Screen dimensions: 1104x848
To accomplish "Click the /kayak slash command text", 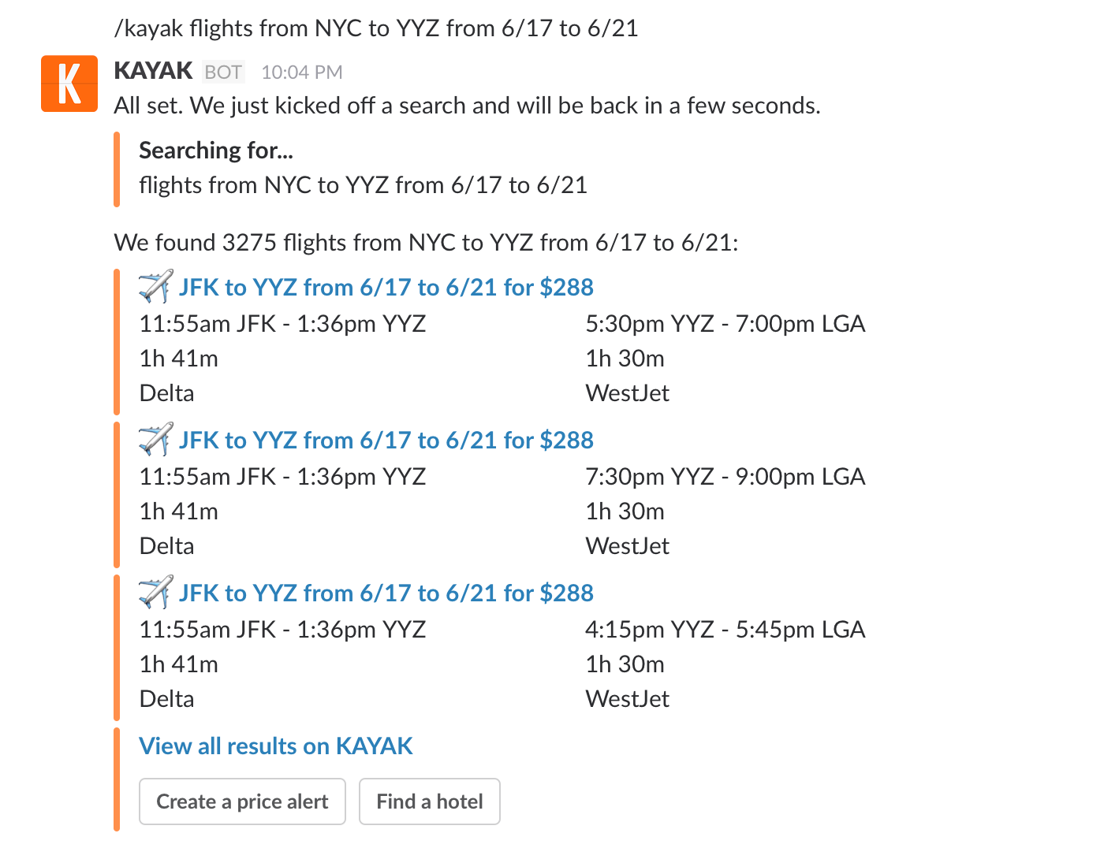I will point(376,28).
